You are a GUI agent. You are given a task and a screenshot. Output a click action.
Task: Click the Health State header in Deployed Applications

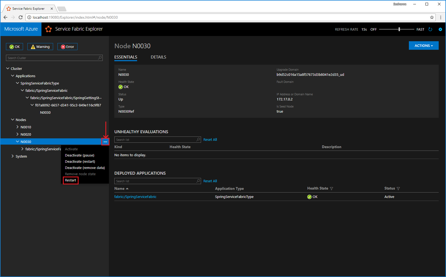point(318,188)
